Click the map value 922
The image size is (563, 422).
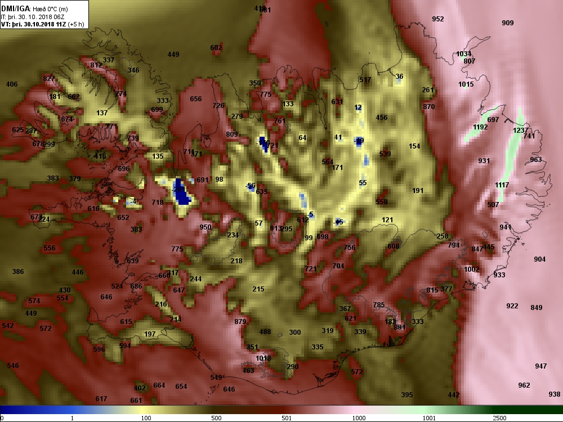pyautogui.click(x=512, y=306)
